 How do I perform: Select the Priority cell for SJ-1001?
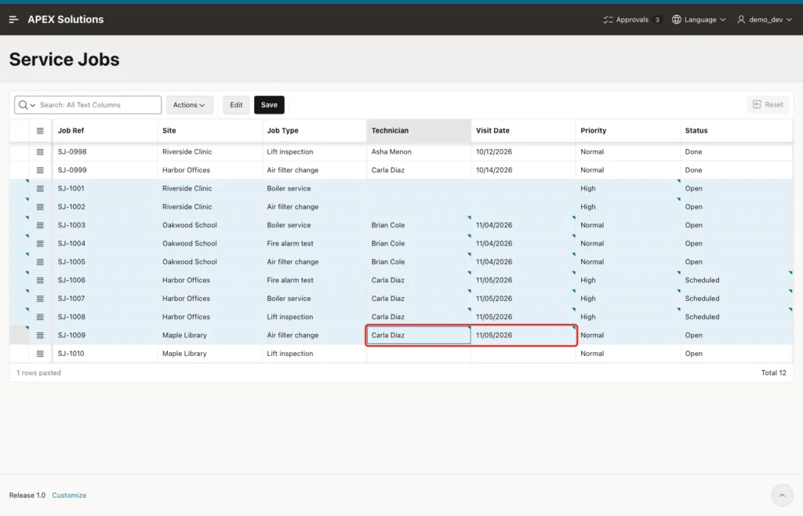pos(628,188)
